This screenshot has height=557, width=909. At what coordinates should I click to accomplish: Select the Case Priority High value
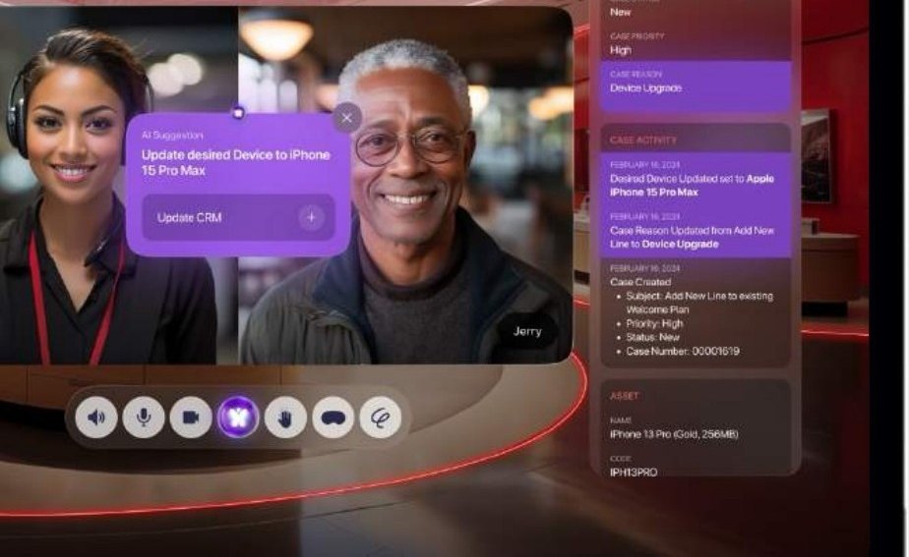tap(621, 50)
